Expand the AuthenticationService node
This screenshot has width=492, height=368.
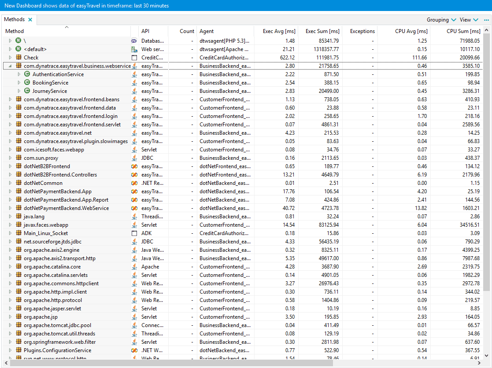[x=19, y=74]
